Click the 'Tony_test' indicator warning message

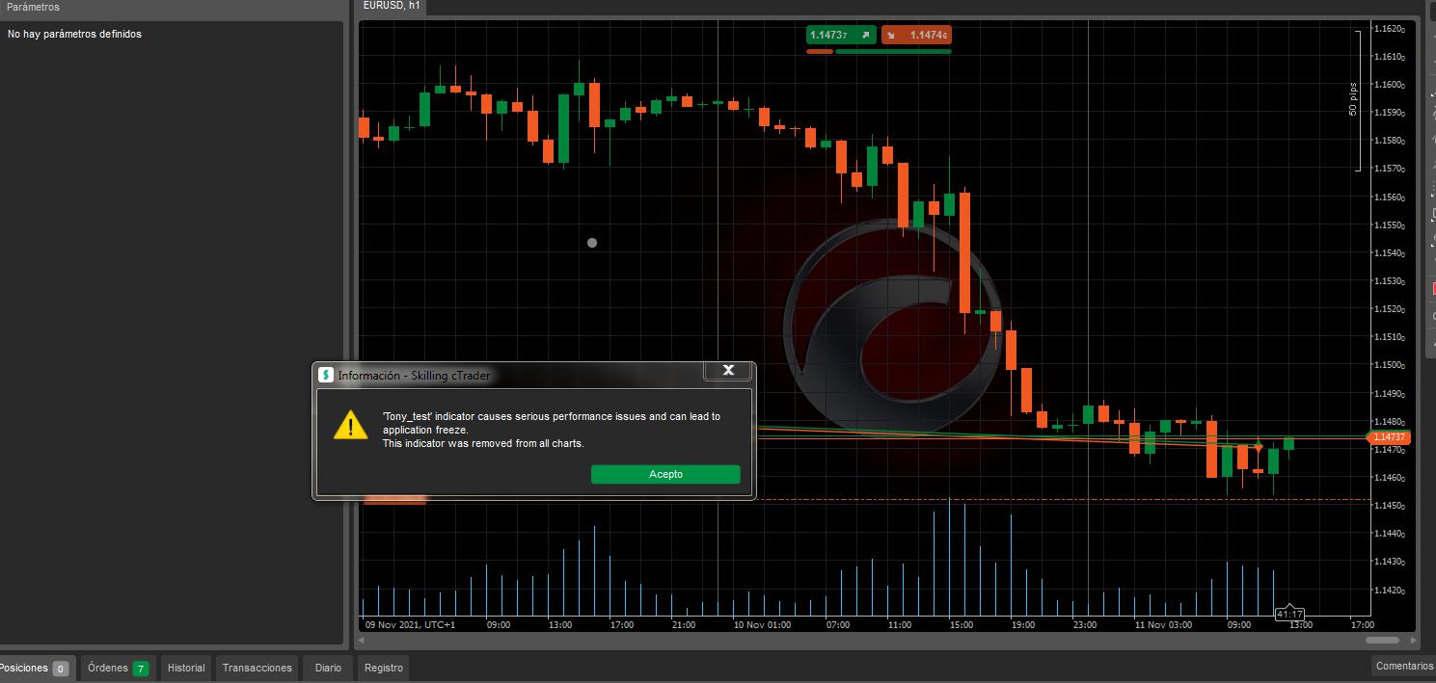coord(551,423)
